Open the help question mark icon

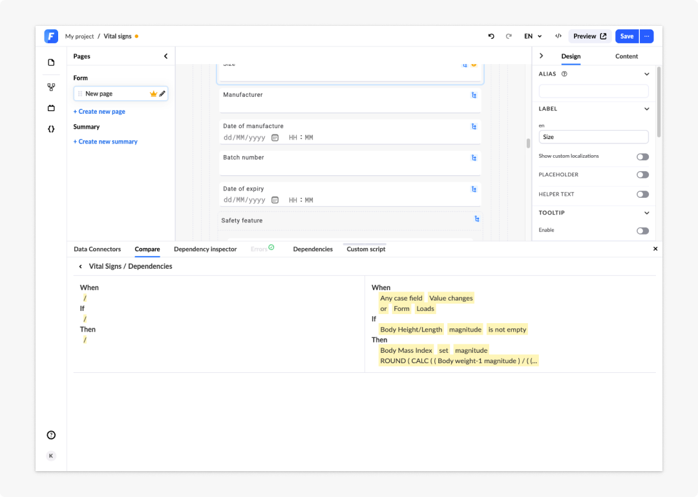51,435
